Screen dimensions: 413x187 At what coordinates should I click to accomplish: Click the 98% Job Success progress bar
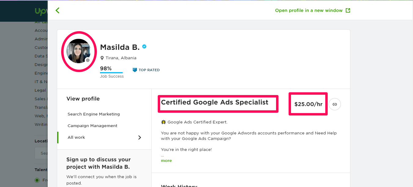[x=111, y=73]
